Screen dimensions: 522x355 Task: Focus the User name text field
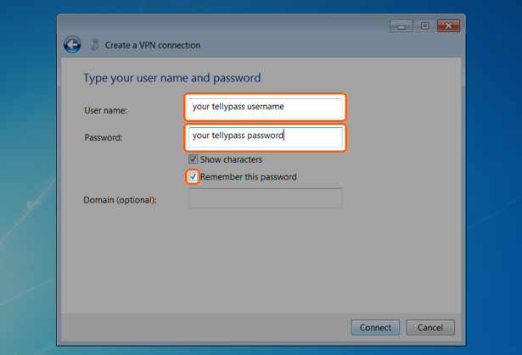[266, 107]
